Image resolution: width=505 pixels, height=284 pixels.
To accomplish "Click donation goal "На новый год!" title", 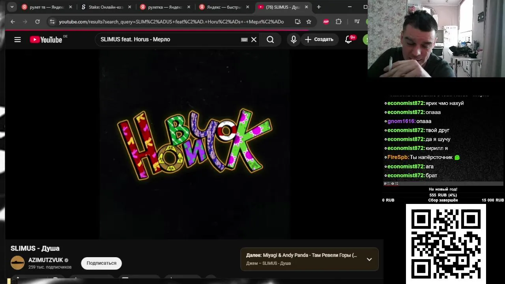I will tap(443, 189).
